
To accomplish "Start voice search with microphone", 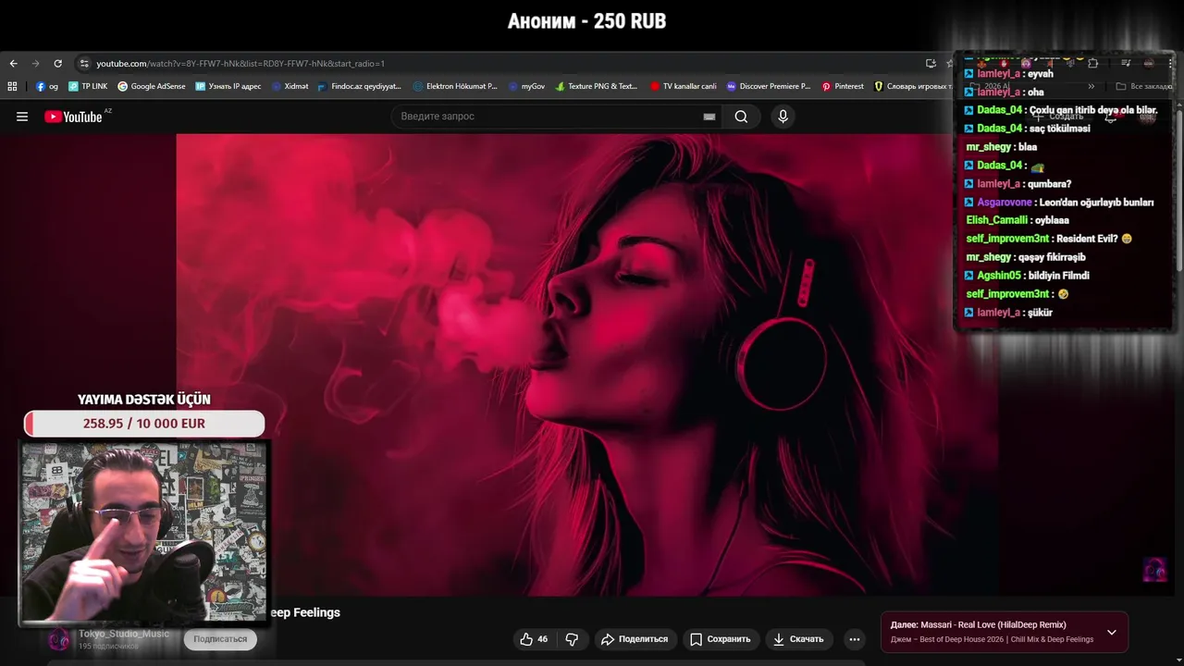I will (x=783, y=117).
